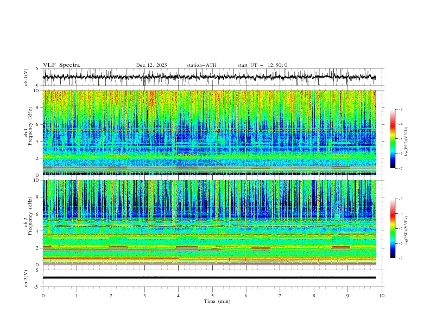Click the ch.1 spectrogram color bar
Image resolution: width=430 pixels, height=332 pixels.
[x=393, y=139]
